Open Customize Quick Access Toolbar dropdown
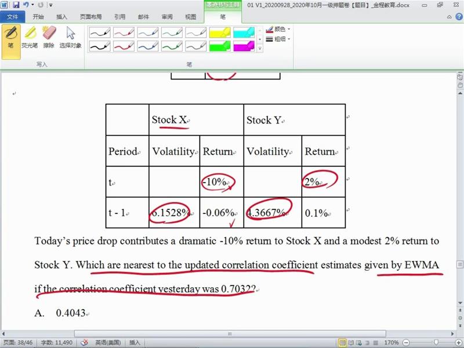 [51, 5]
